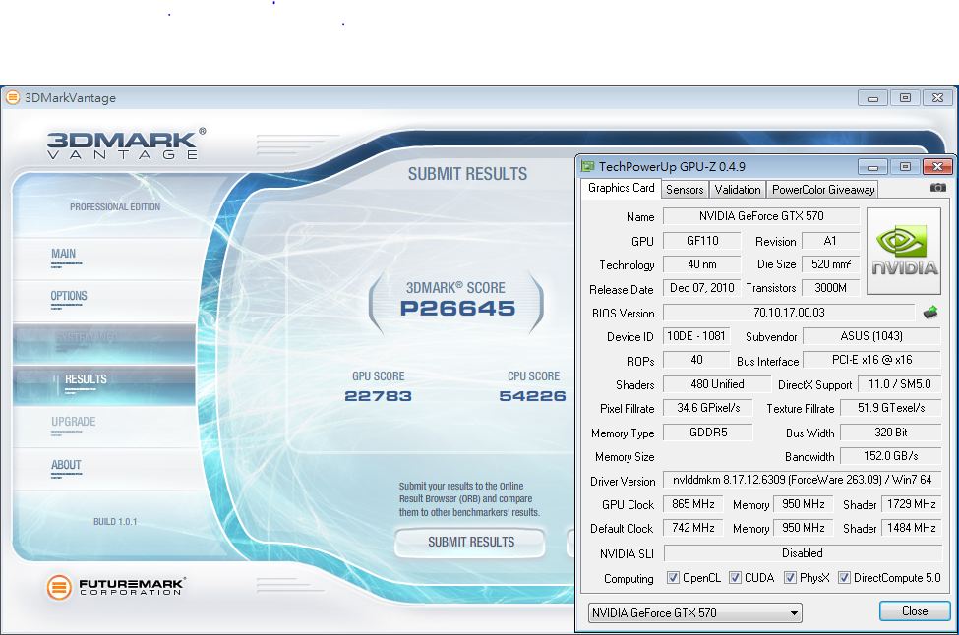Click the GPU Clock value 865 MHz
The height and width of the screenshot is (635, 959).
[x=693, y=504]
